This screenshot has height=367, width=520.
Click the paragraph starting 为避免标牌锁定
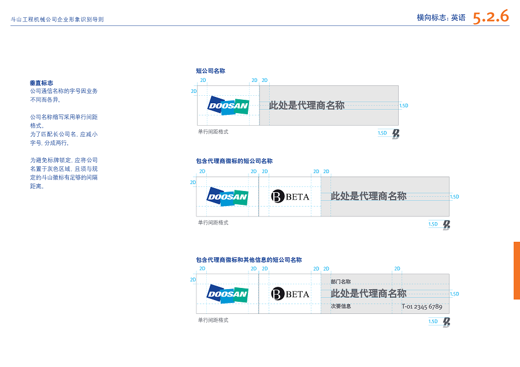click(64, 173)
